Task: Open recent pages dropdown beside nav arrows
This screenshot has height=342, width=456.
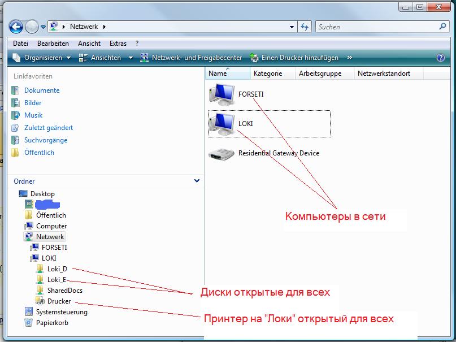Action: 44,27
